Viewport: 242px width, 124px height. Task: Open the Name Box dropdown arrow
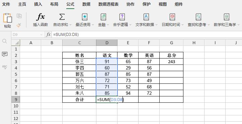41,35
